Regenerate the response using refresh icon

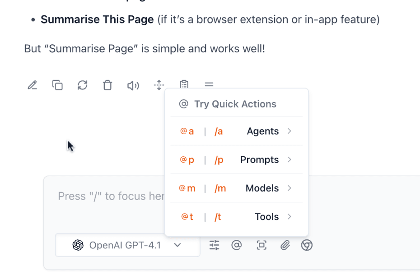pos(82,85)
